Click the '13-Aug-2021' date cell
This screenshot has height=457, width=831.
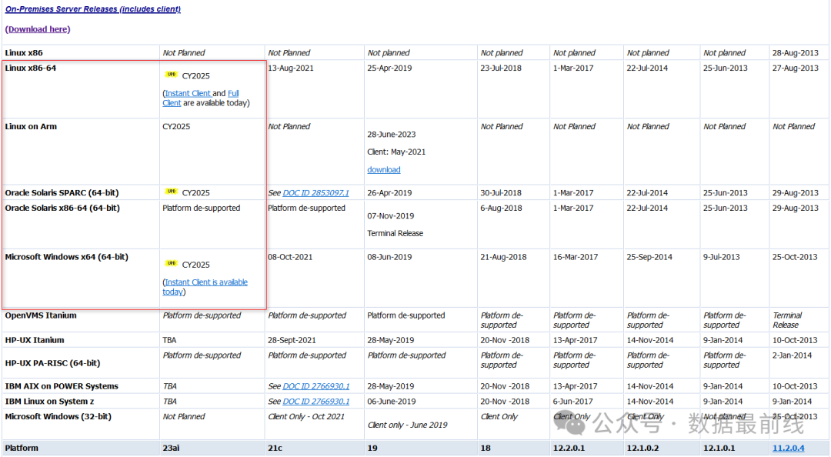pos(291,68)
